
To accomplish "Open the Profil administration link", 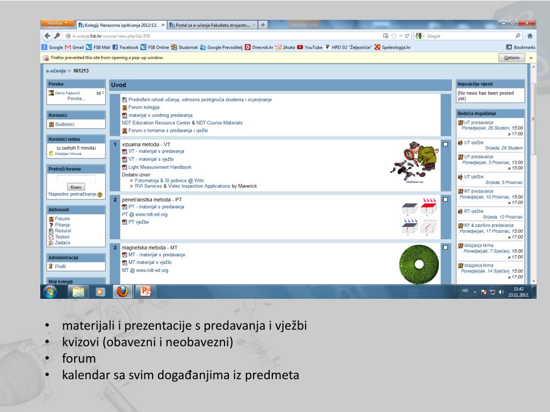I will (60, 267).
